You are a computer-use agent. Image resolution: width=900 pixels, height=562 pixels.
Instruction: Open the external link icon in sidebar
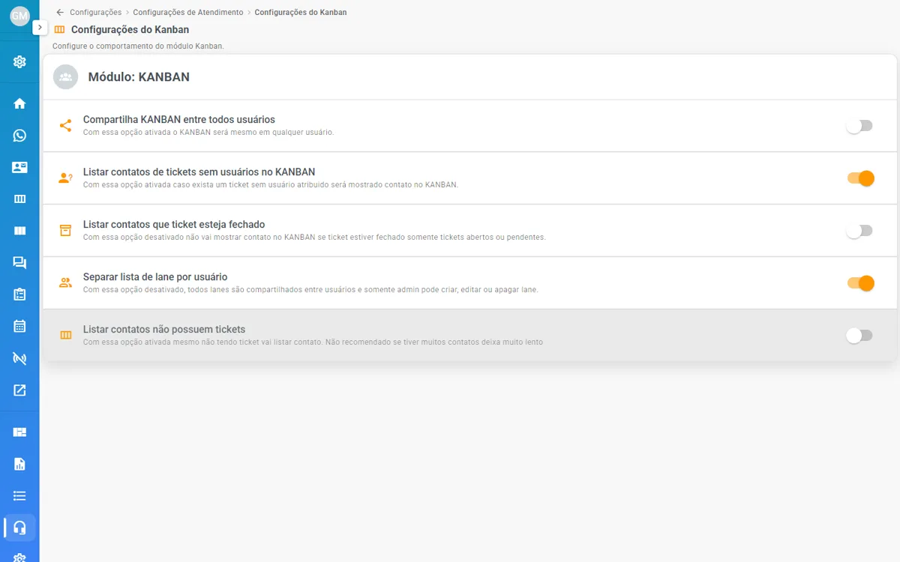coord(19,390)
